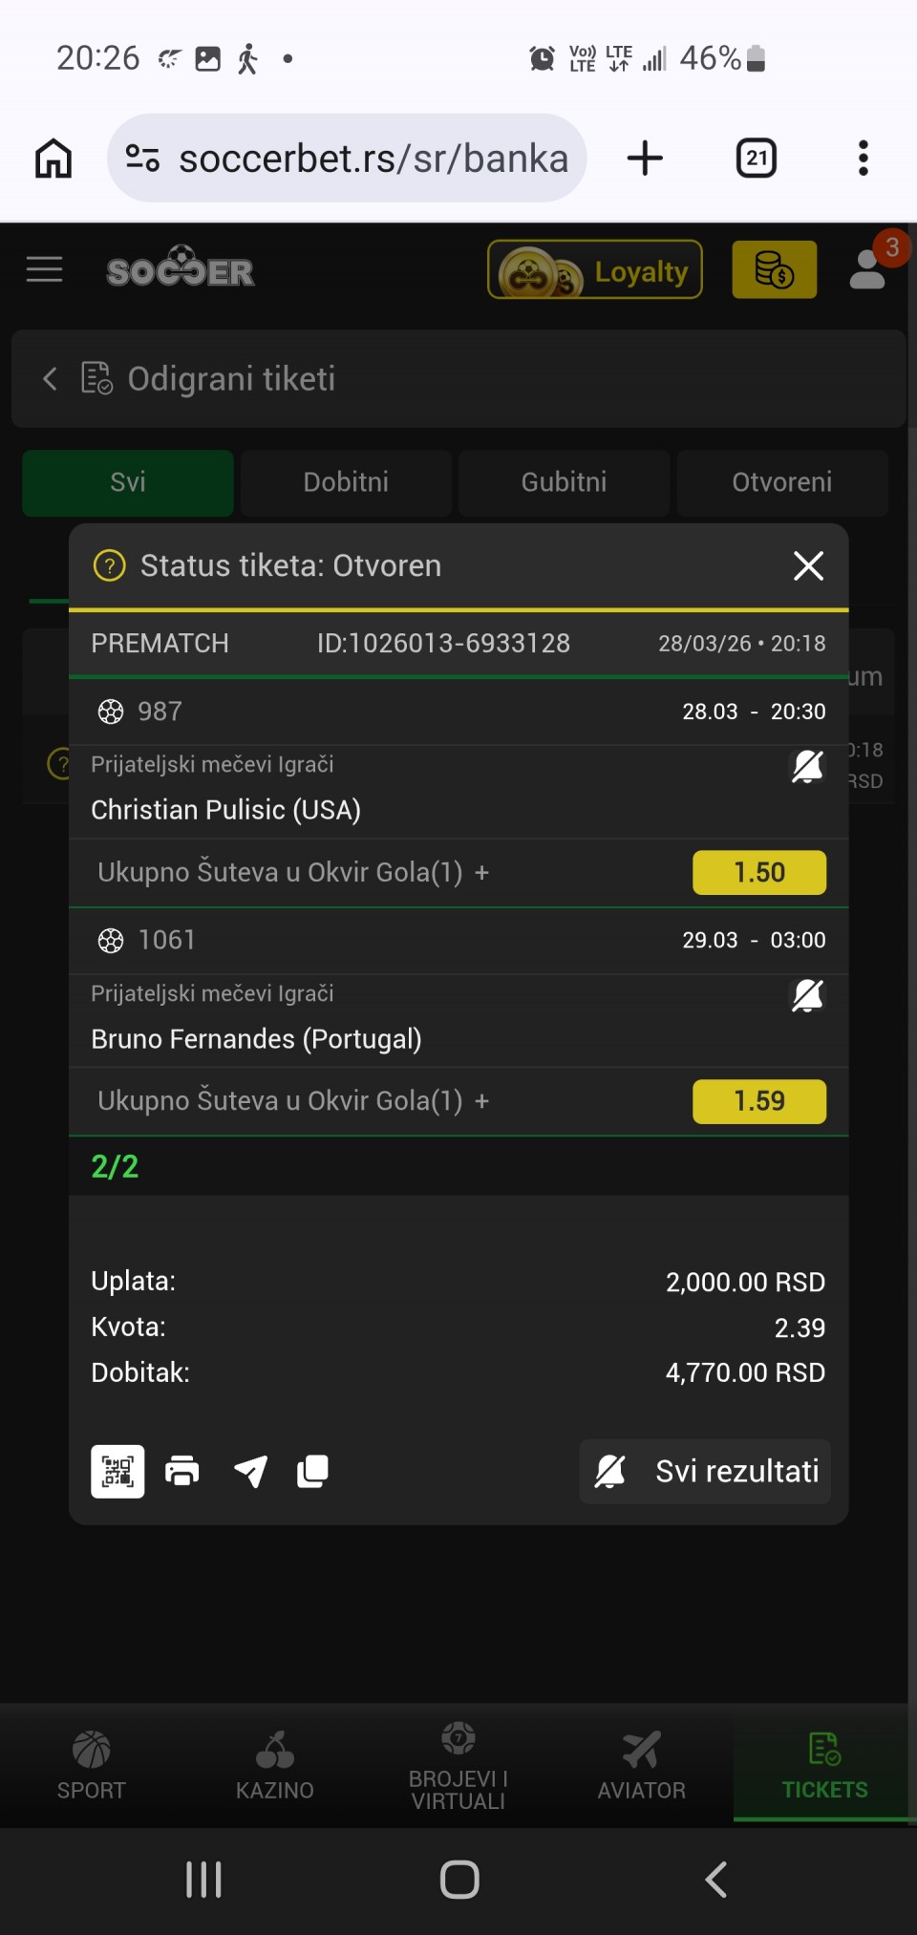Open browser three-dot overflow menu
The width and height of the screenshot is (917, 1935).
[863, 159]
